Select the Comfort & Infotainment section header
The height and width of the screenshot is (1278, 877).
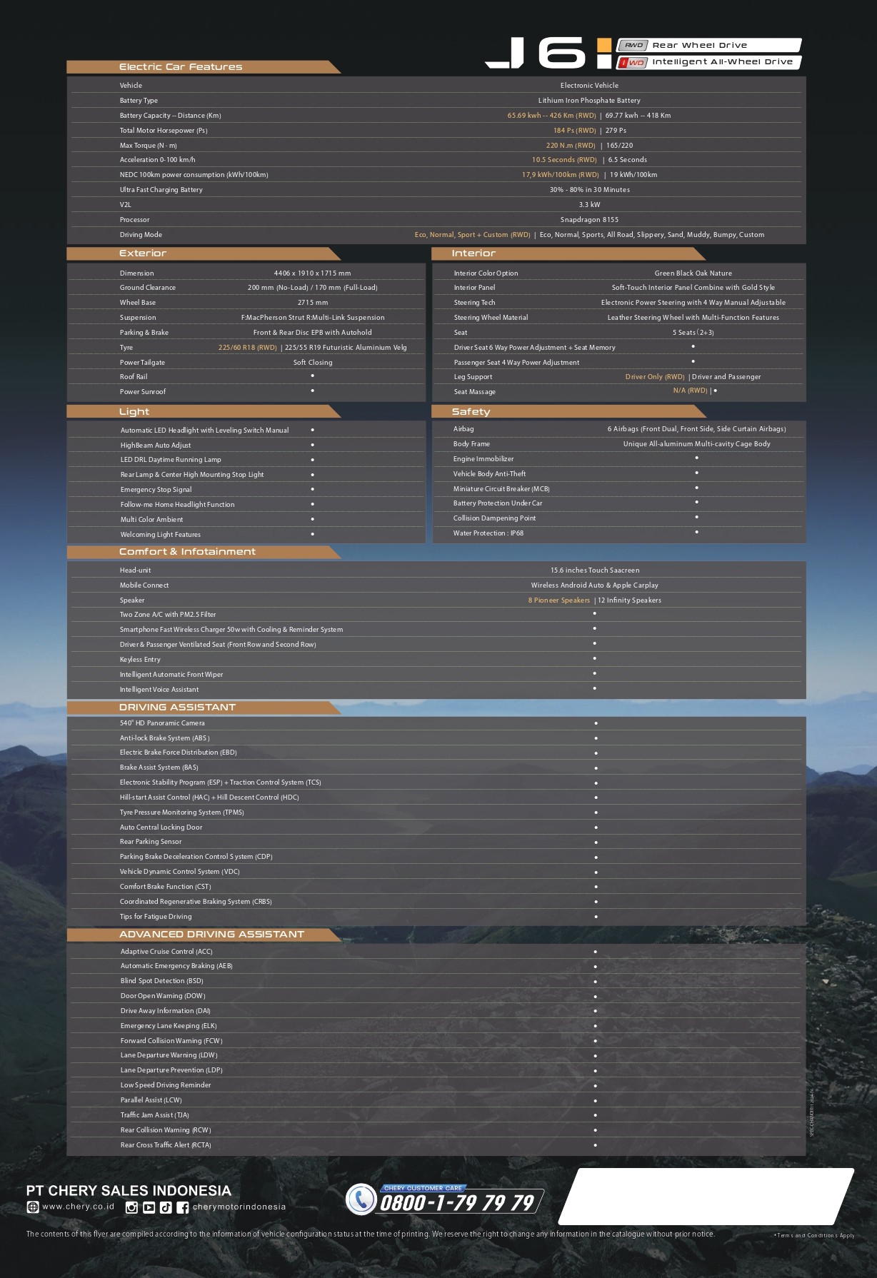pos(187,552)
